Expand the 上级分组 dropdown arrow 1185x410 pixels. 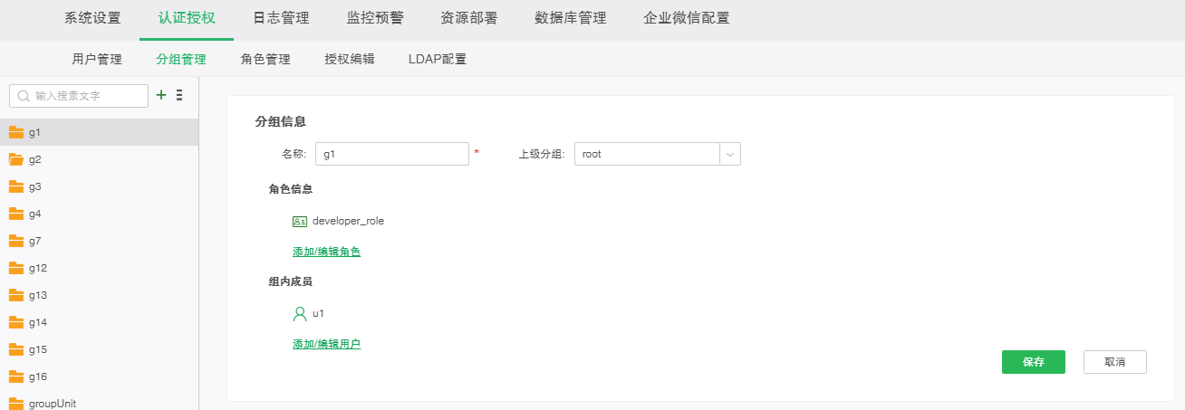click(x=729, y=155)
